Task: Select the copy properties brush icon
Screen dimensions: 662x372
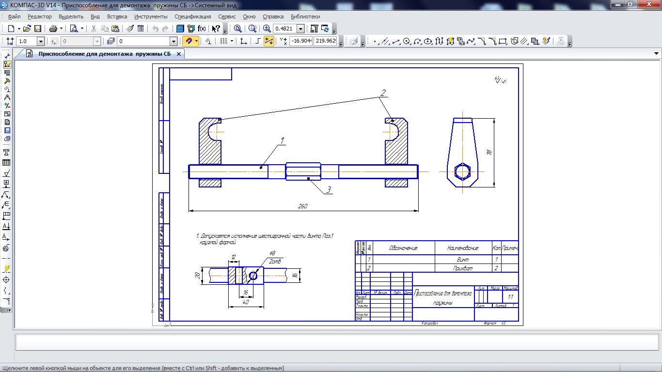Action: pos(130,29)
